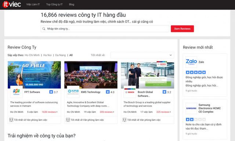The width and height of the screenshot is (235, 141).
Task: Click 'Tốt nhất về Văn phòng làm việc' on Bosch card
Action: [x=144, y=120]
